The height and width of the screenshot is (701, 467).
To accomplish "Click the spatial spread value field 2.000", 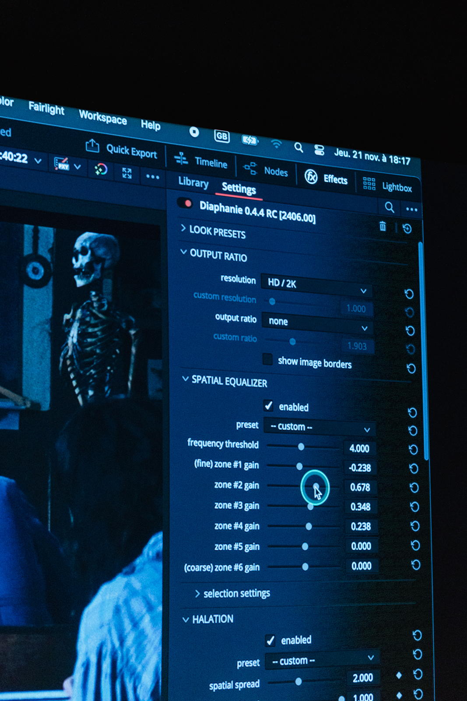I will [x=363, y=678].
